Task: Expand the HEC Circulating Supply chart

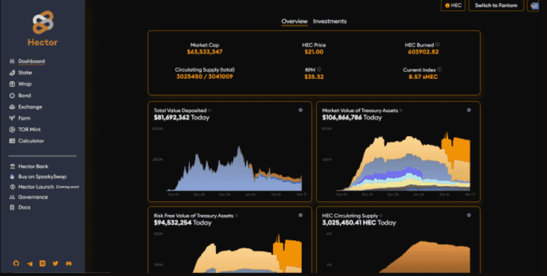Action: pyautogui.click(x=469, y=215)
